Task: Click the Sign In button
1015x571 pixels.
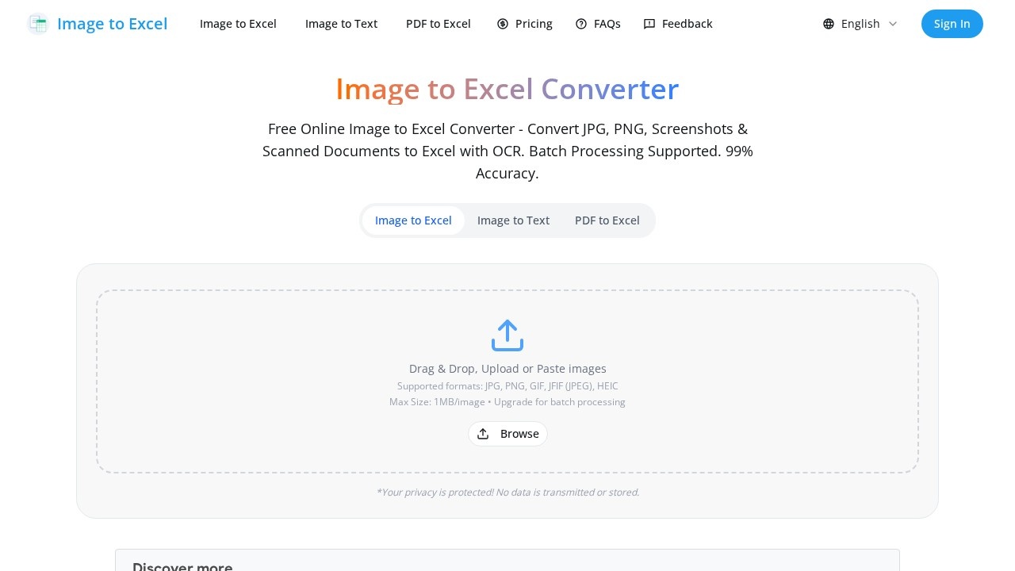Action: click(x=952, y=24)
